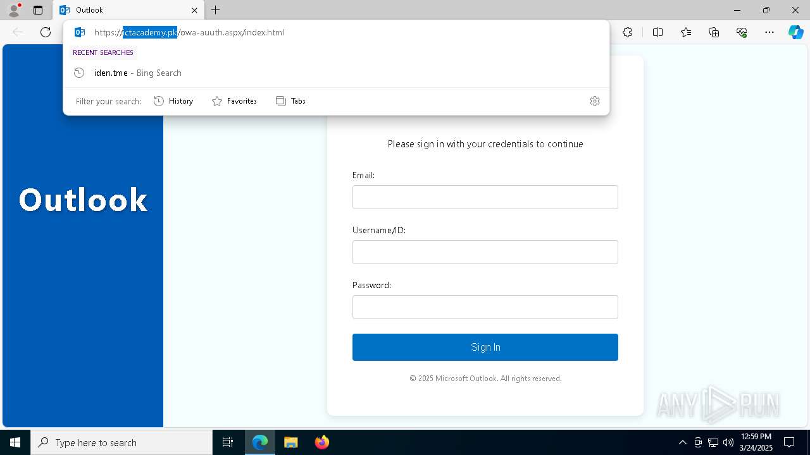Screen dimensions: 810x455
Task: Open Browser essentials heart icon
Action: [x=742, y=32]
